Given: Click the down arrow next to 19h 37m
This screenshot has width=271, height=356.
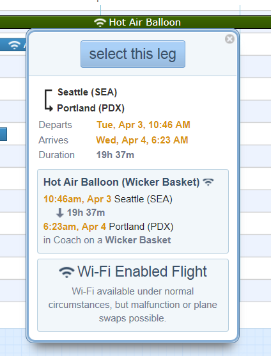Looking at the screenshot, I should pos(59,213).
